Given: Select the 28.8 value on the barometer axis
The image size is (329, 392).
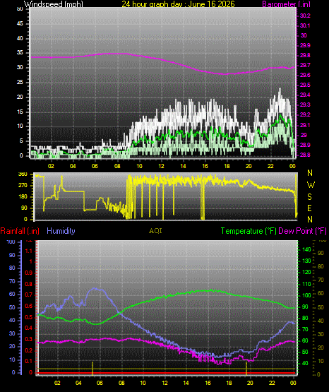Looking at the screenshot, I should (x=305, y=155).
